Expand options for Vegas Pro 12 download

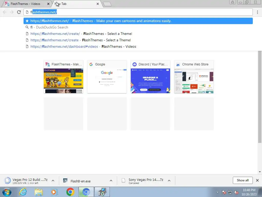tap(53, 181)
